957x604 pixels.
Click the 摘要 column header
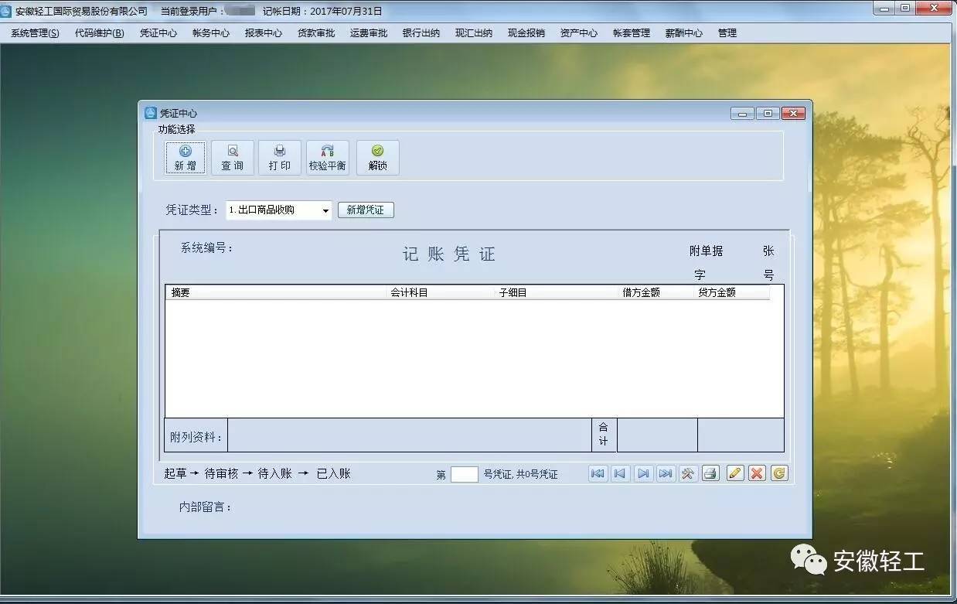[x=276, y=292]
